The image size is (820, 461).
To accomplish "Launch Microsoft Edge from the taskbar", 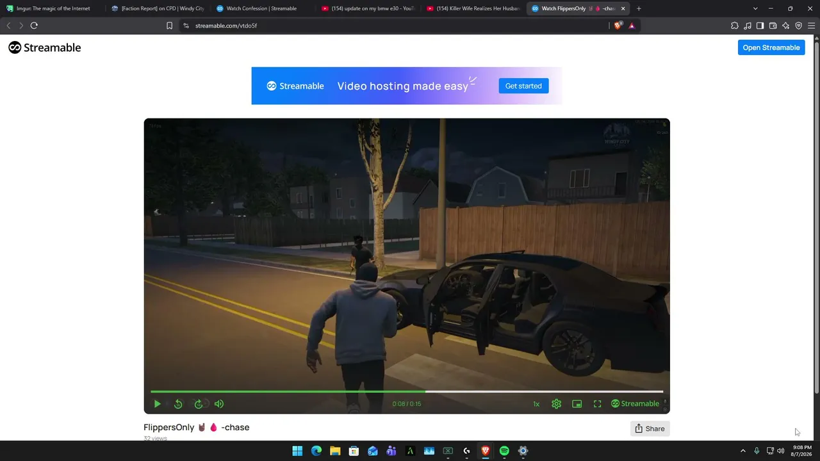I will point(316,451).
